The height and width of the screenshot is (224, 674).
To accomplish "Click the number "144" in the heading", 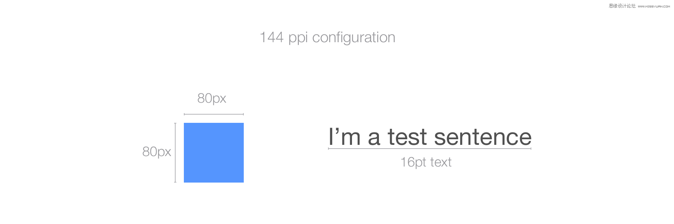I will [271, 38].
